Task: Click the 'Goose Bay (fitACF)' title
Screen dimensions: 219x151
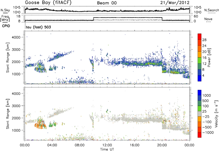Action: click(48, 3)
